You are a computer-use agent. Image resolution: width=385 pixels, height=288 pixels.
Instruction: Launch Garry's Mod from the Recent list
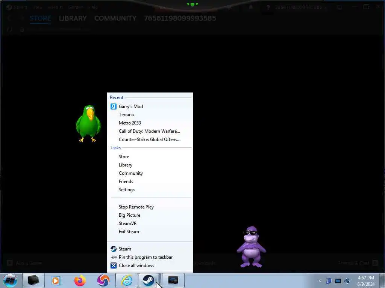click(x=150, y=106)
